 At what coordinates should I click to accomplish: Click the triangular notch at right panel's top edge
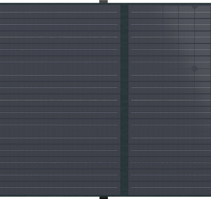pos(195,8)
